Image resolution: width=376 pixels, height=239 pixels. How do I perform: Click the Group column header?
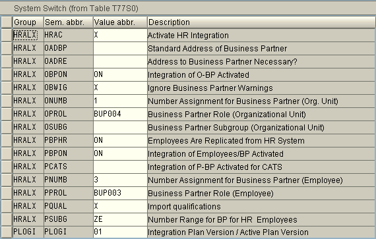tap(28, 22)
